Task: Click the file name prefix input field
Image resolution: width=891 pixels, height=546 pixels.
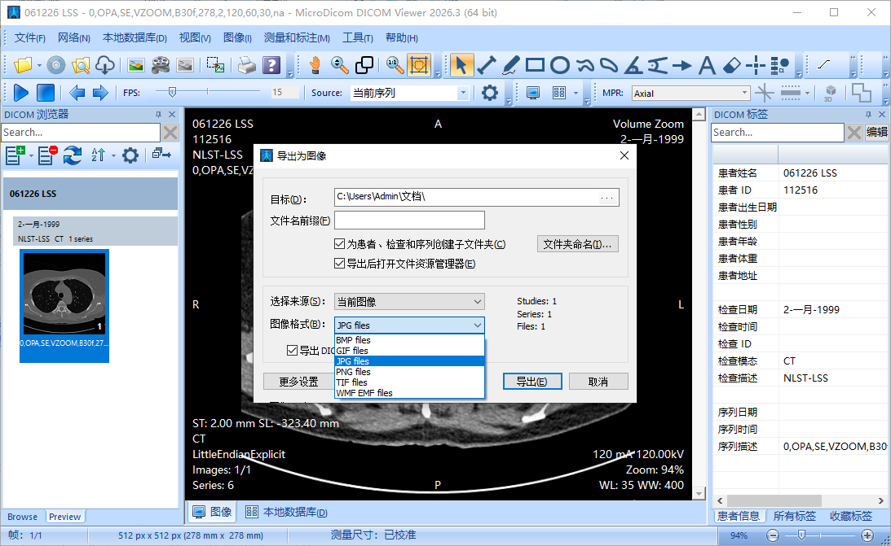Action: [x=409, y=220]
